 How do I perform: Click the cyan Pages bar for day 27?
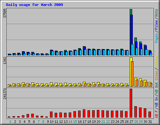click(x=132, y=50)
